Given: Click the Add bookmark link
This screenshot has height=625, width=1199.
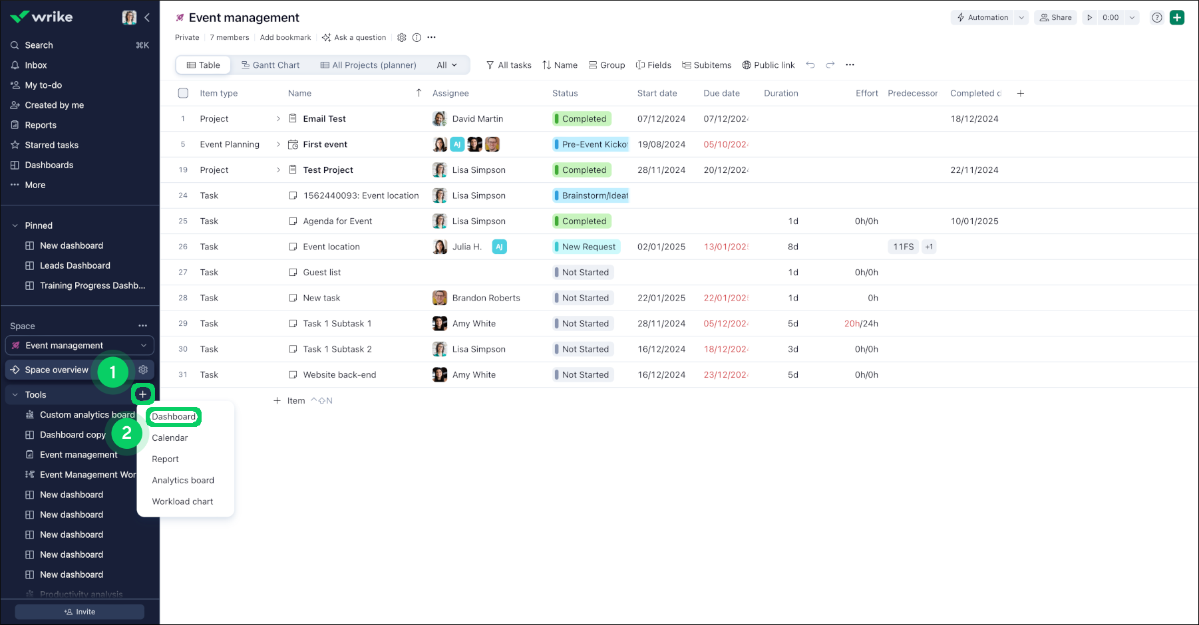Looking at the screenshot, I should coord(285,37).
